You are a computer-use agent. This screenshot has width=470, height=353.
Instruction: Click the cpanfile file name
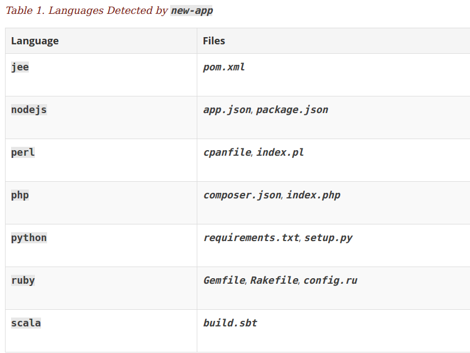tap(227, 152)
